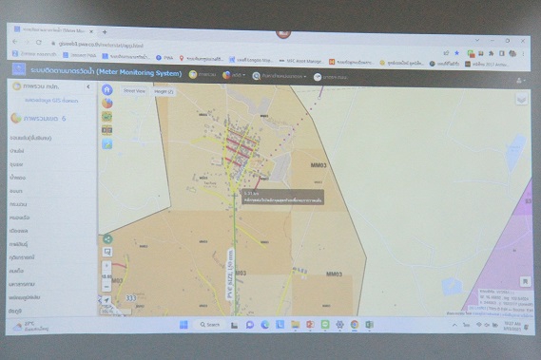Toggle bookmark star in address bar
This screenshot has width=541, height=360.
456,53
